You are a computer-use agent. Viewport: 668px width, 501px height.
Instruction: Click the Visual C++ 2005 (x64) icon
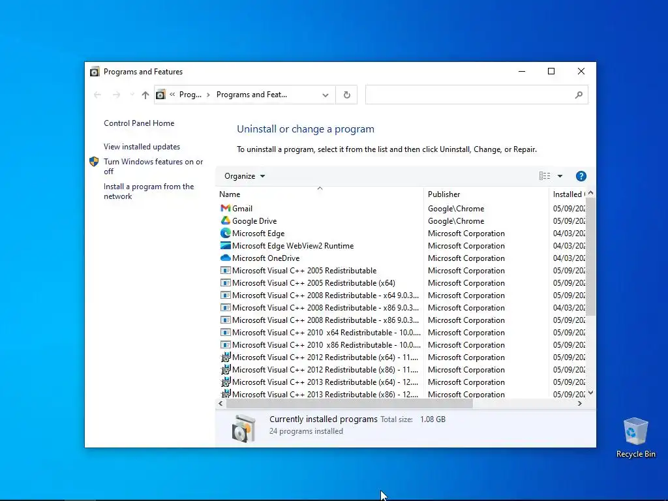point(225,282)
